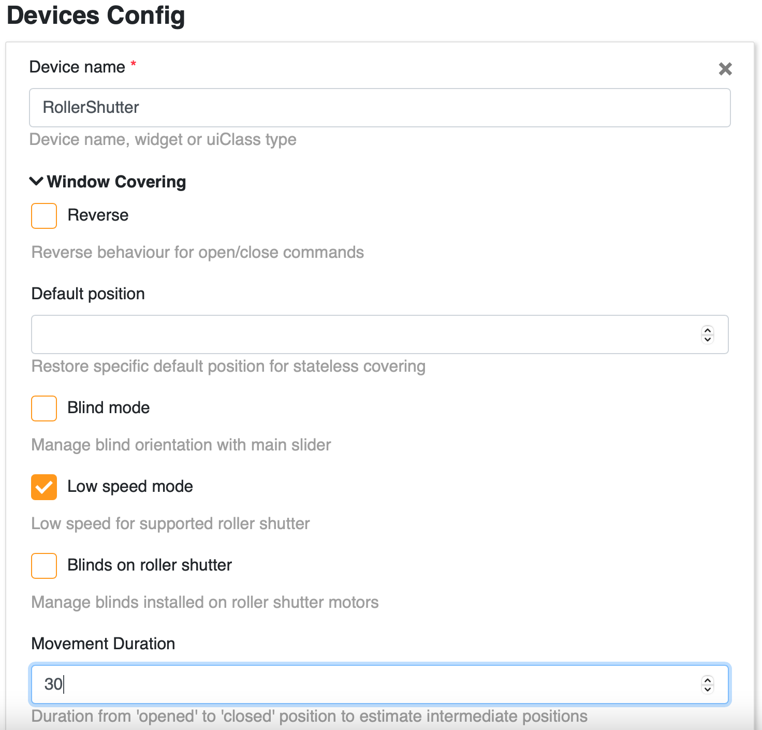The image size is (762, 730).
Task: Click the Blinds on roller shutter label
Action: tap(150, 565)
